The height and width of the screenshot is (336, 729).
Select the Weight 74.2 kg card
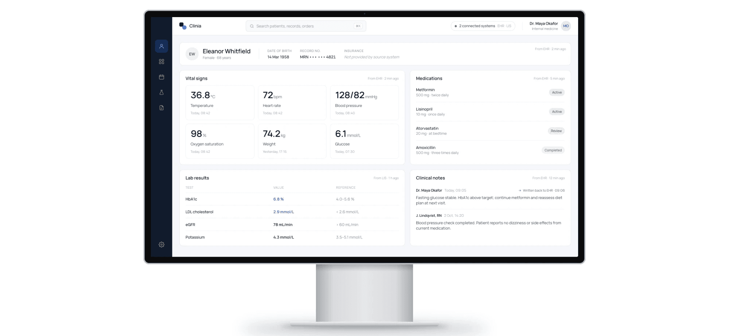click(x=292, y=141)
